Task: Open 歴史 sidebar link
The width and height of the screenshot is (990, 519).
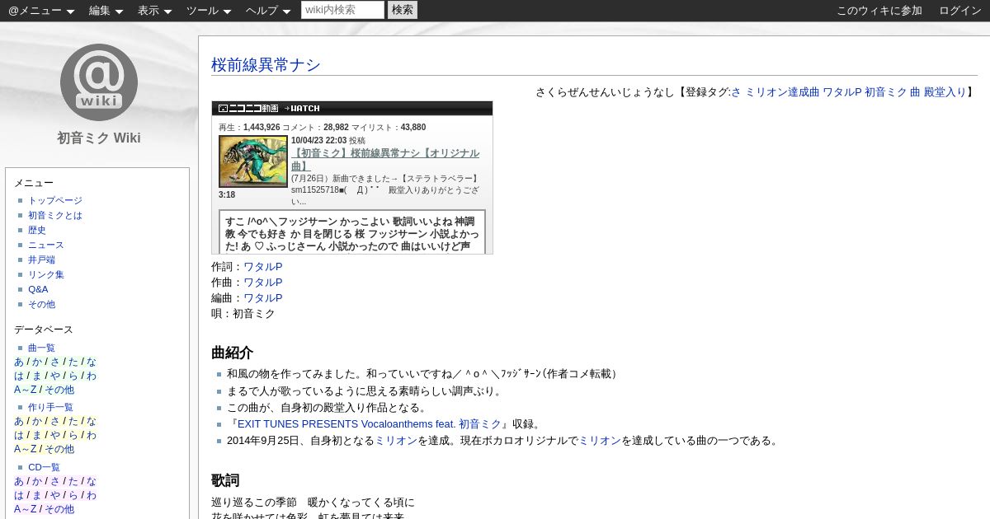Action: (37, 230)
